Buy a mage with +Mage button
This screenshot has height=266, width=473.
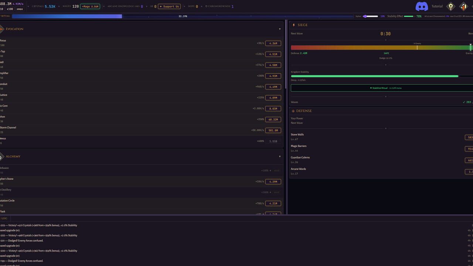tap(90, 6)
